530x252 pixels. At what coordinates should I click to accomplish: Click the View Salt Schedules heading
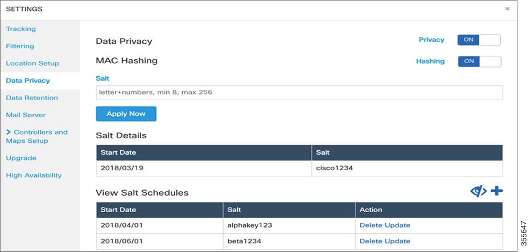point(142,193)
